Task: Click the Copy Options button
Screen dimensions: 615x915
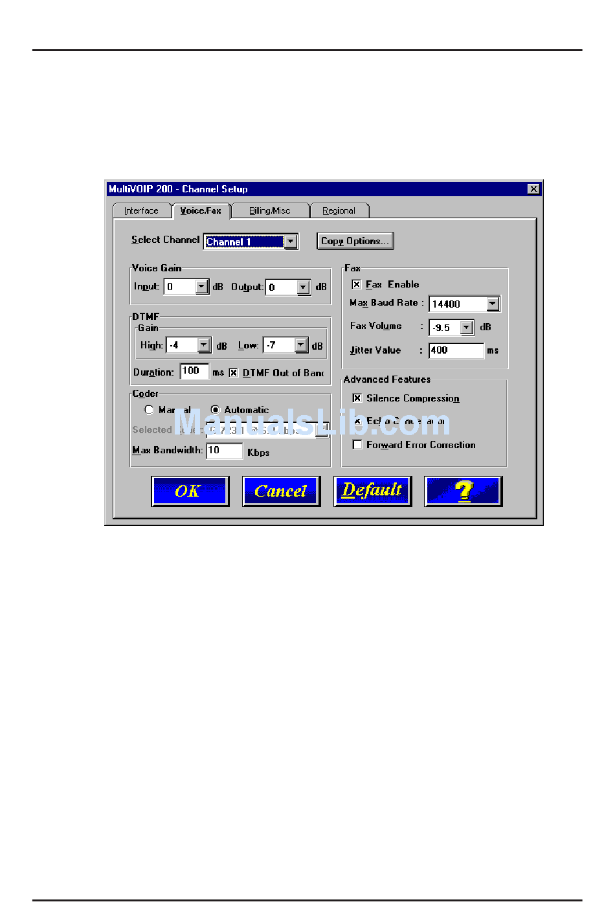Action: (x=355, y=241)
